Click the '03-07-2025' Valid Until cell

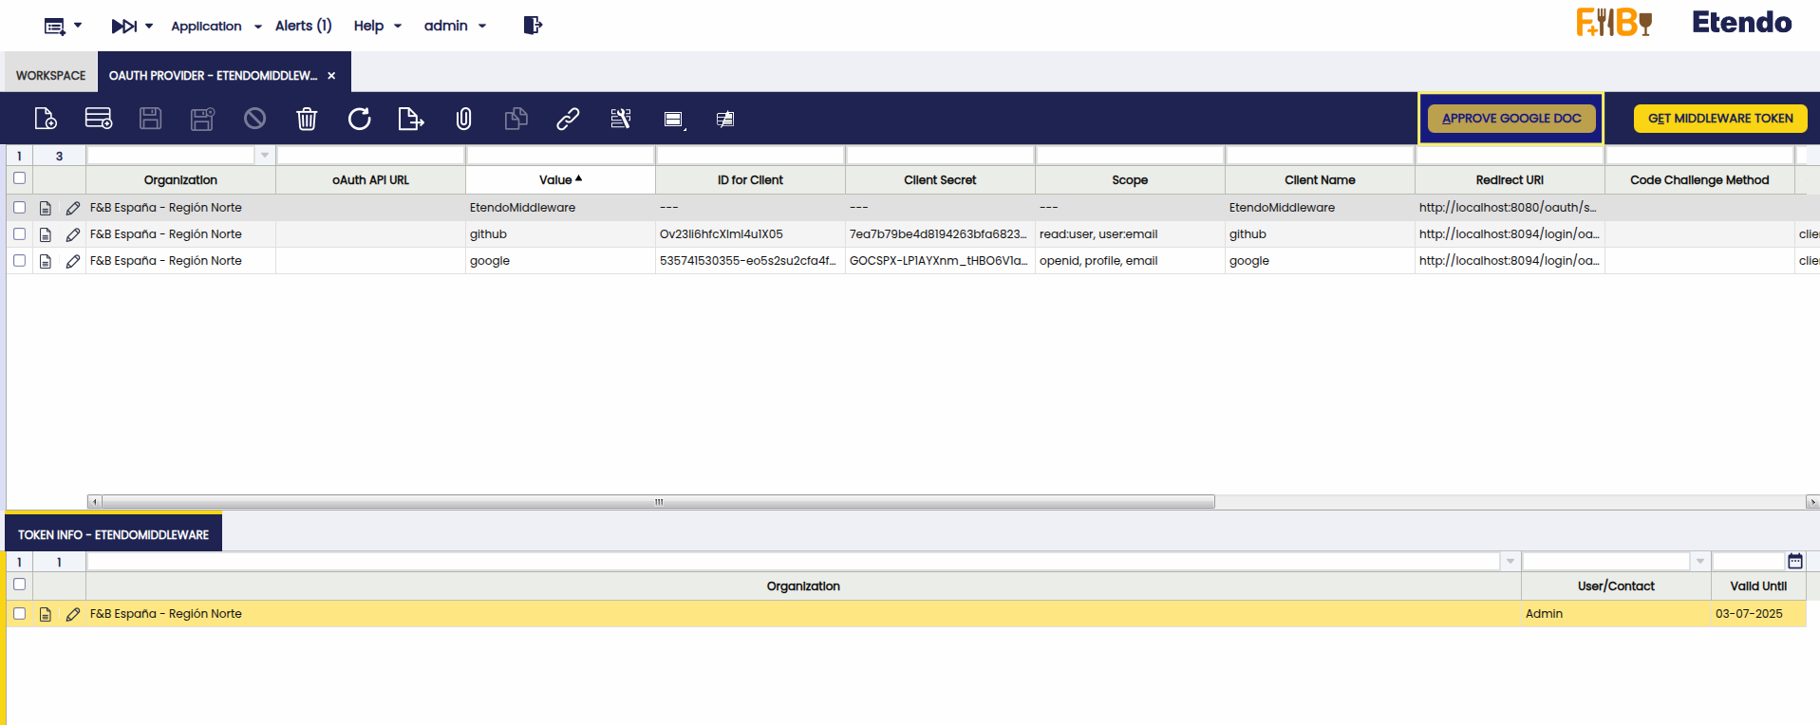pyautogui.click(x=1758, y=614)
